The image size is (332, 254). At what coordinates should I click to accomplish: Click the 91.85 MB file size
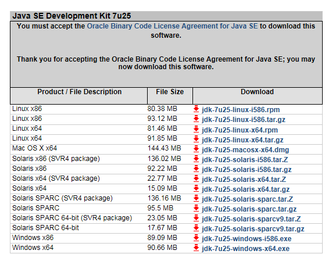pos(162,138)
